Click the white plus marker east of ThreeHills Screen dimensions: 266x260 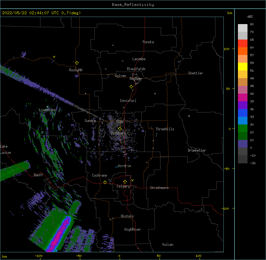coord(189,116)
